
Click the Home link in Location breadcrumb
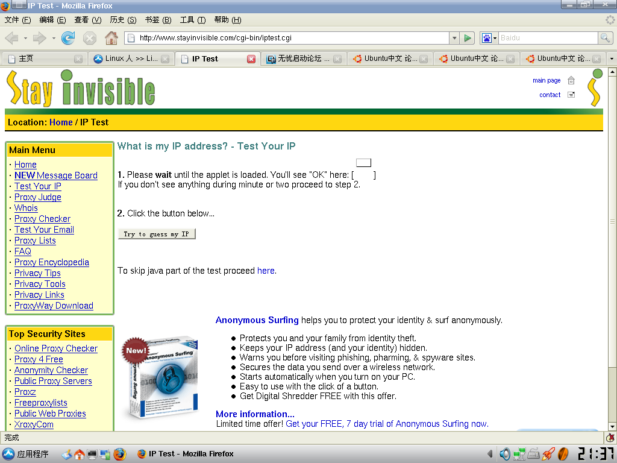(x=61, y=122)
